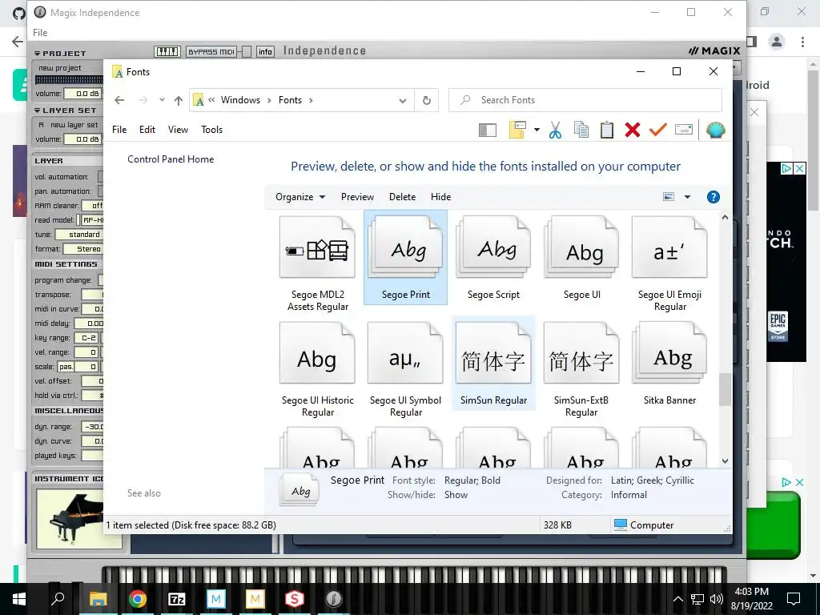Open the tune standard dropdown
The image size is (820, 615).
click(79, 235)
